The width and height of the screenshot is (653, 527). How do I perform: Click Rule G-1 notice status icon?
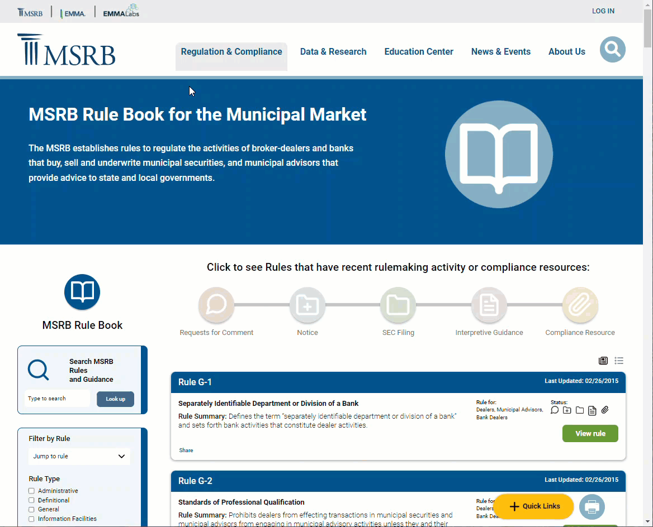pos(567,410)
